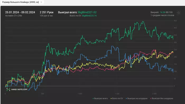Open the chart settings gear icon
This screenshot has width=185, height=104.
pos(178,13)
